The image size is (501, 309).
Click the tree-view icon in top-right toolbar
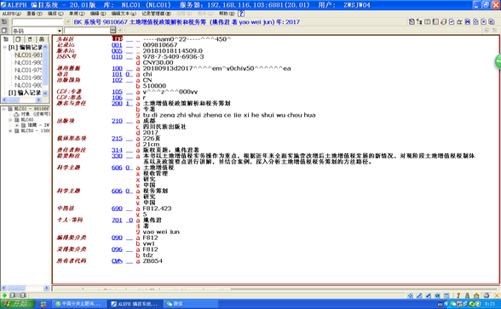(x=419, y=22)
